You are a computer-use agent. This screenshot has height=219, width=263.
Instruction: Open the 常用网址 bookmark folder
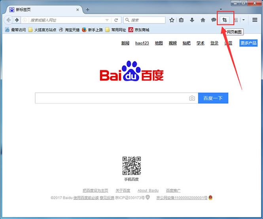click(x=115, y=30)
